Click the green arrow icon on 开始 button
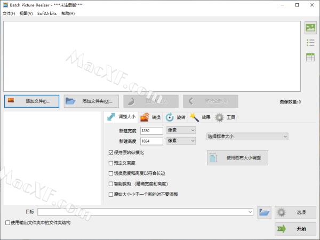 click(x=282, y=229)
